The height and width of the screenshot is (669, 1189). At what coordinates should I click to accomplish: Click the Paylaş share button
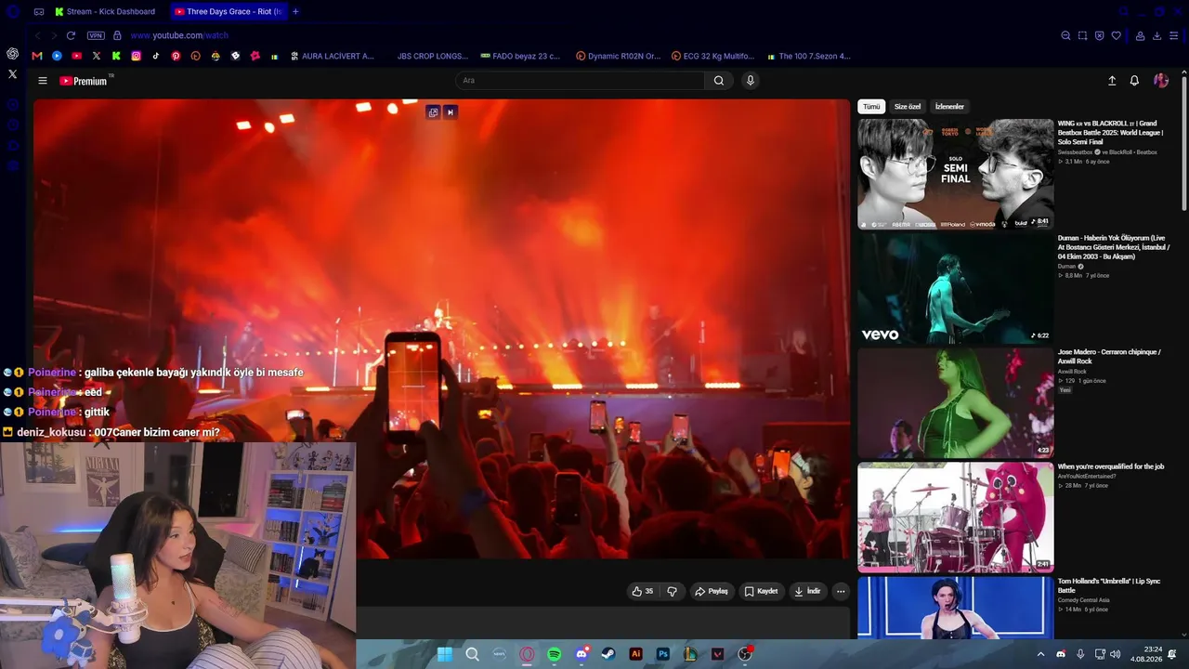pyautogui.click(x=712, y=591)
